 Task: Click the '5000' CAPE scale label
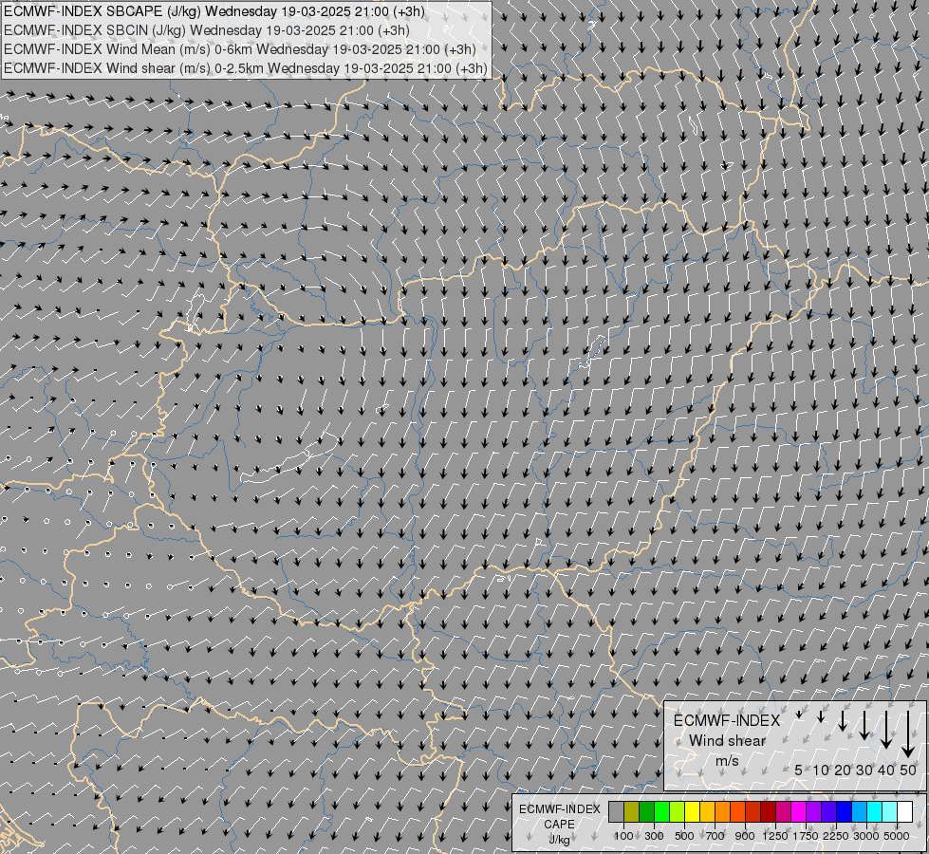click(x=897, y=836)
